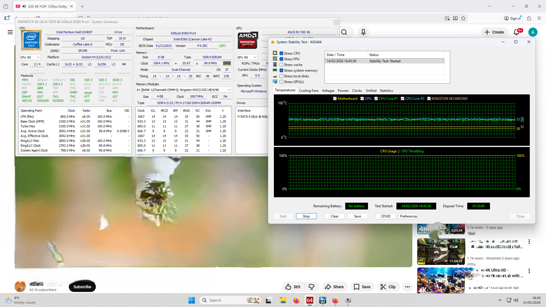The width and height of the screenshot is (546, 307).
Task: Toggle the Motherboard temperature graph checkbox
Action: click(335, 99)
